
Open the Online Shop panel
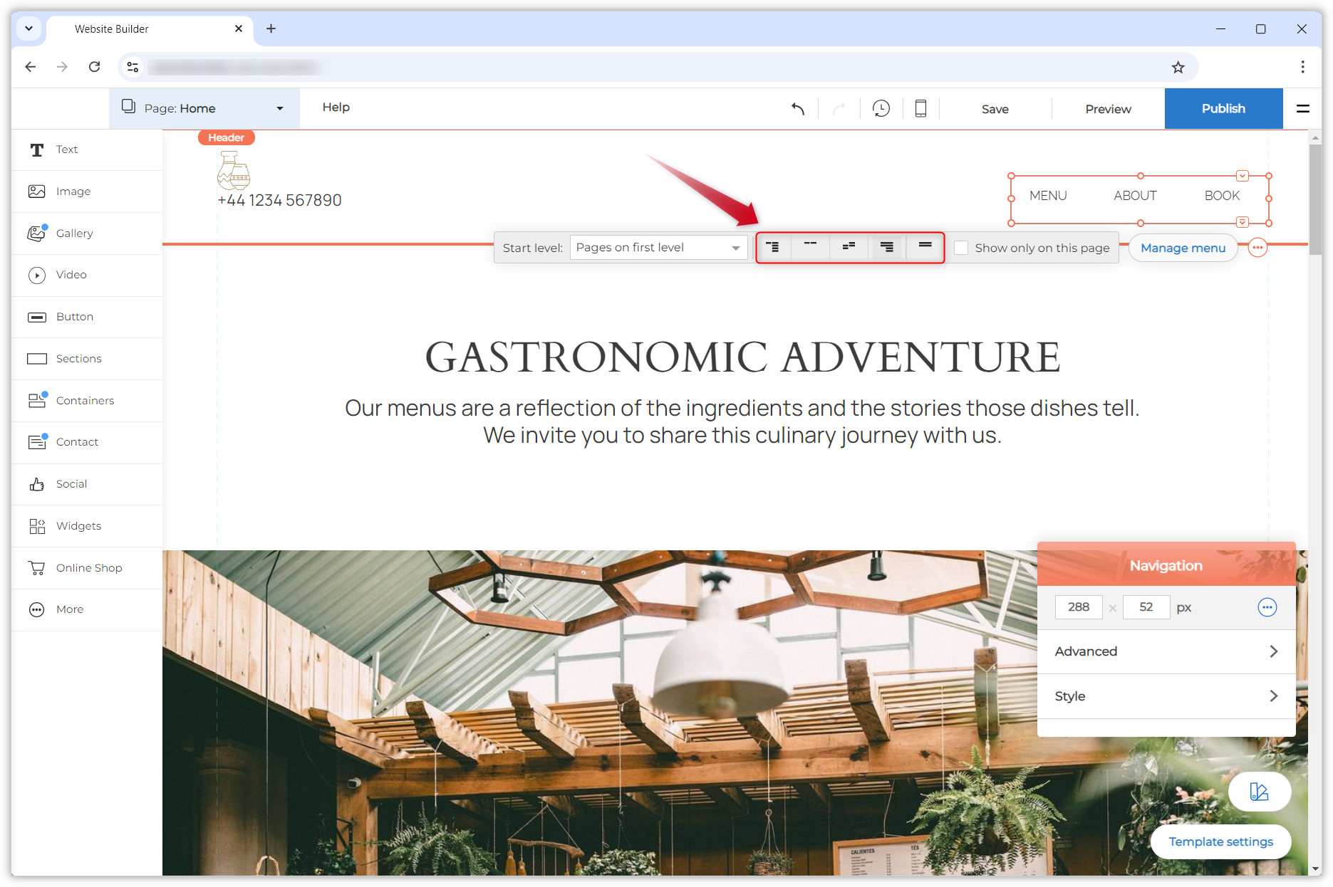click(88, 567)
